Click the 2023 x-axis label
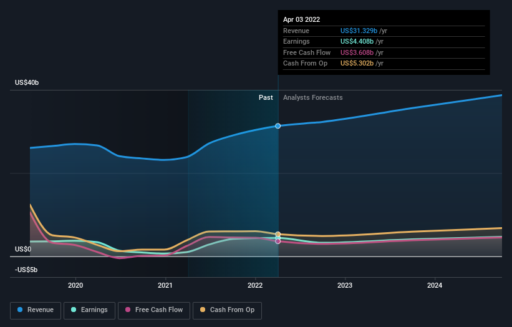This screenshot has height=327, width=512. (x=345, y=285)
